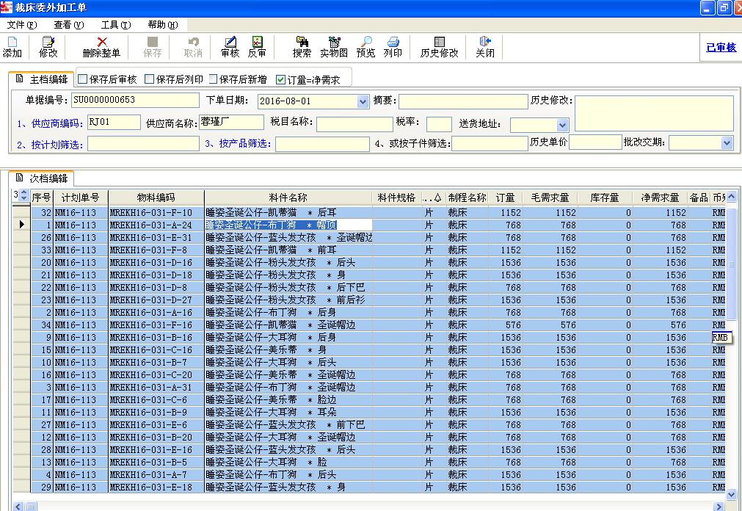
Task: Click the grid row-count stepper arrows
Action: (x=24, y=195)
